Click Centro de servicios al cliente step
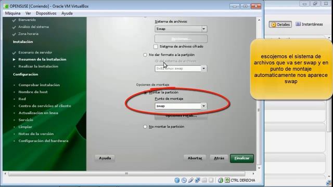333x187 pixels. pyautogui.click(x=45, y=106)
